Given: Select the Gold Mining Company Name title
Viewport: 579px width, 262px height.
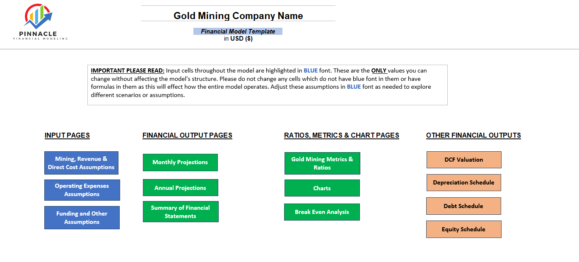Looking at the screenshot, I should (238, 15).
